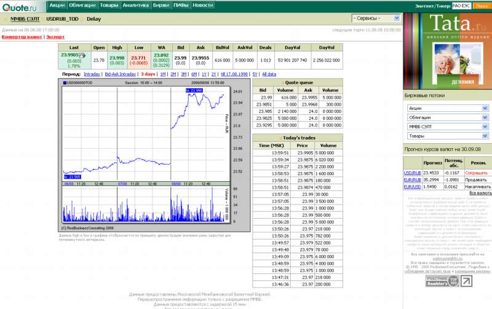Open the USD/RUB forecast link
Viewport: 492px width, 309px height.
[412, 173]
